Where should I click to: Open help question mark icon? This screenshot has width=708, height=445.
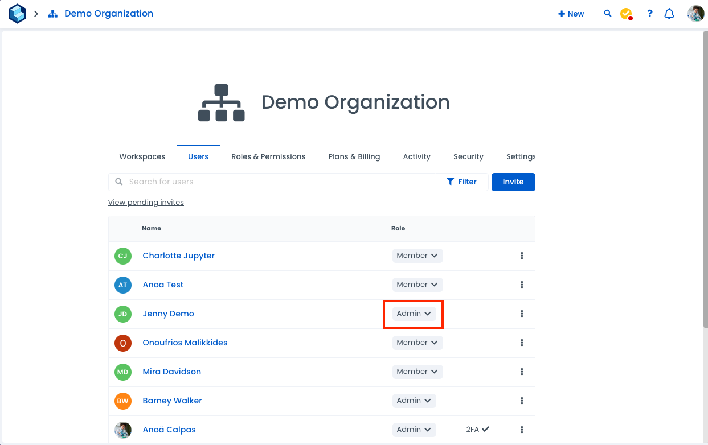coord(649,14)
